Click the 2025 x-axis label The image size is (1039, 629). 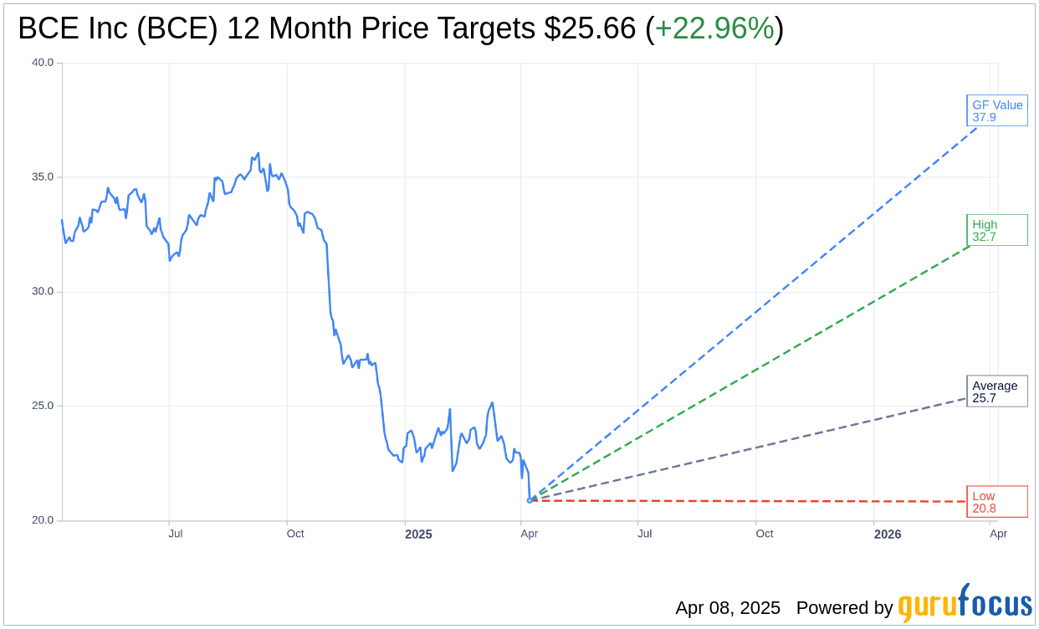[x=418, y=534]
